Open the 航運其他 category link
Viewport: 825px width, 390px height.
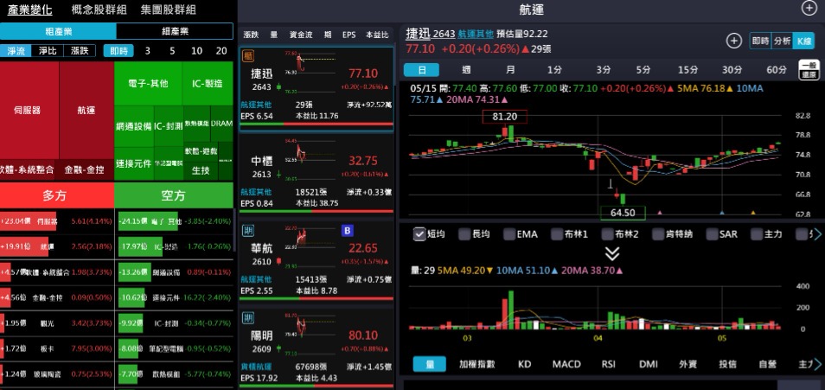pos(476,34)
